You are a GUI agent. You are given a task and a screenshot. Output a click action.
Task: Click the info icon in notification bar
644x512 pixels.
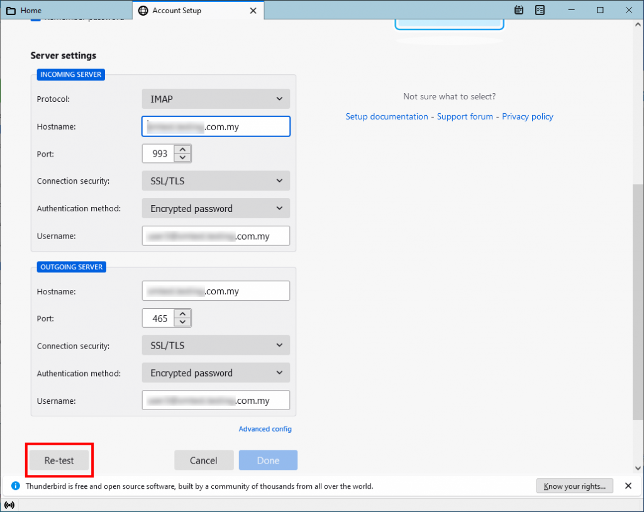coord(16,486)
